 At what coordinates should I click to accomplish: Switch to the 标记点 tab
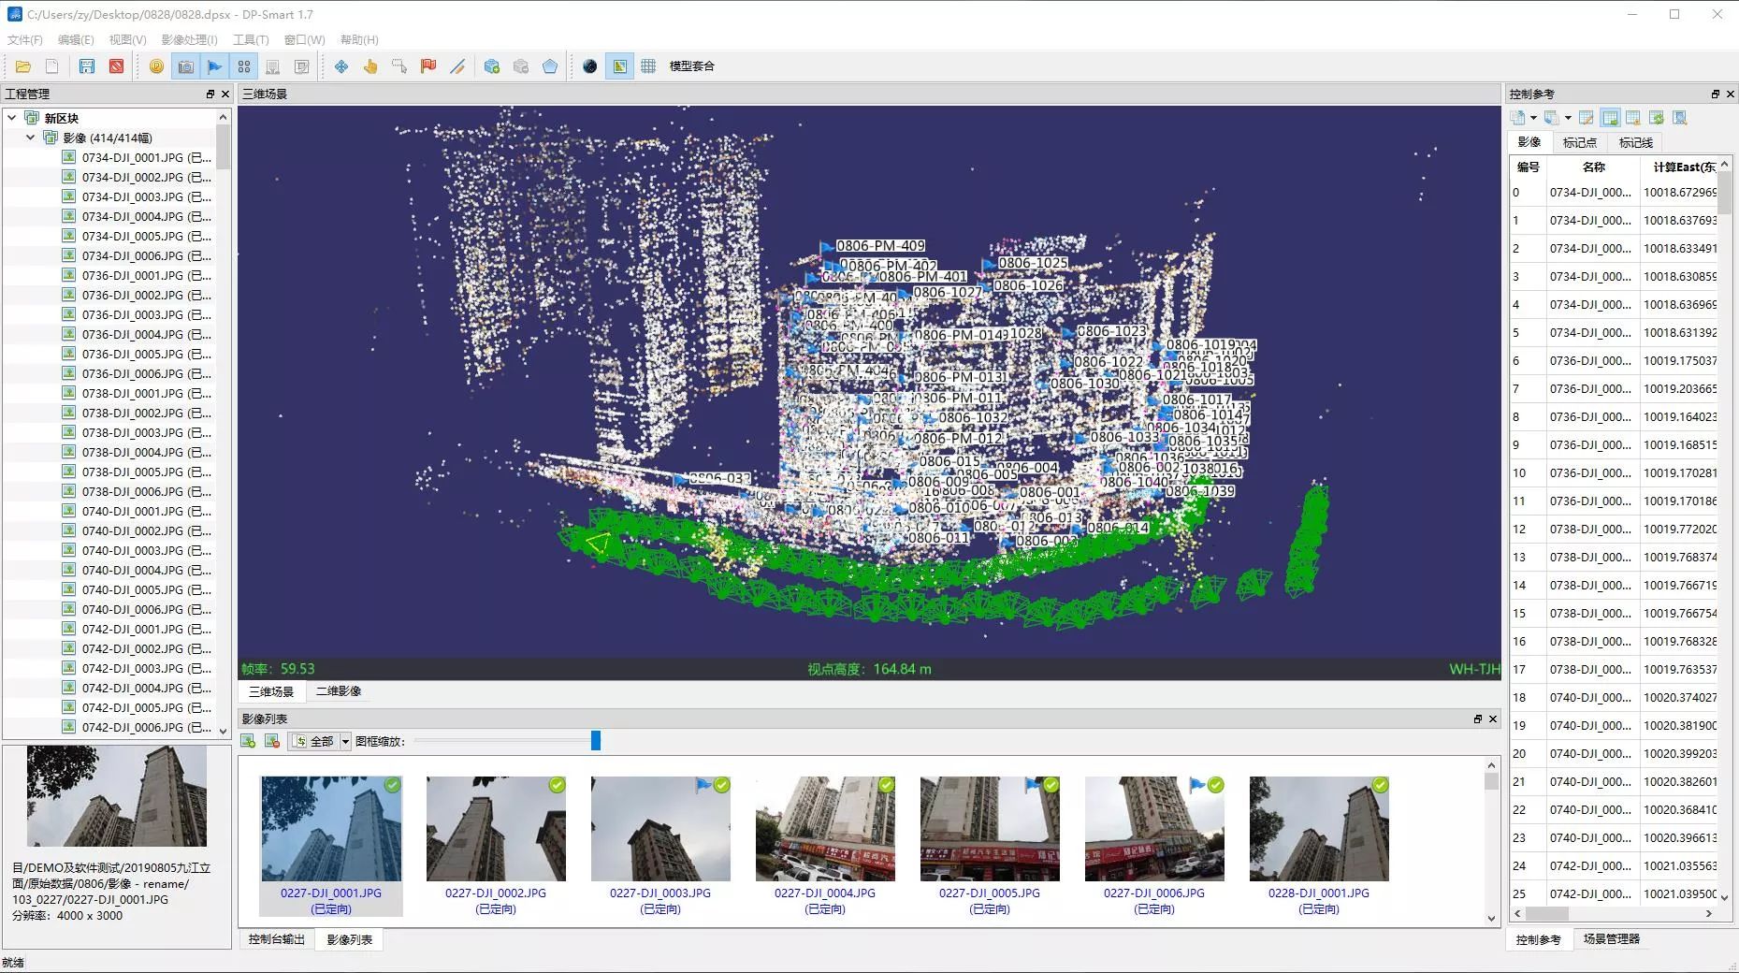pos(1579,142)
